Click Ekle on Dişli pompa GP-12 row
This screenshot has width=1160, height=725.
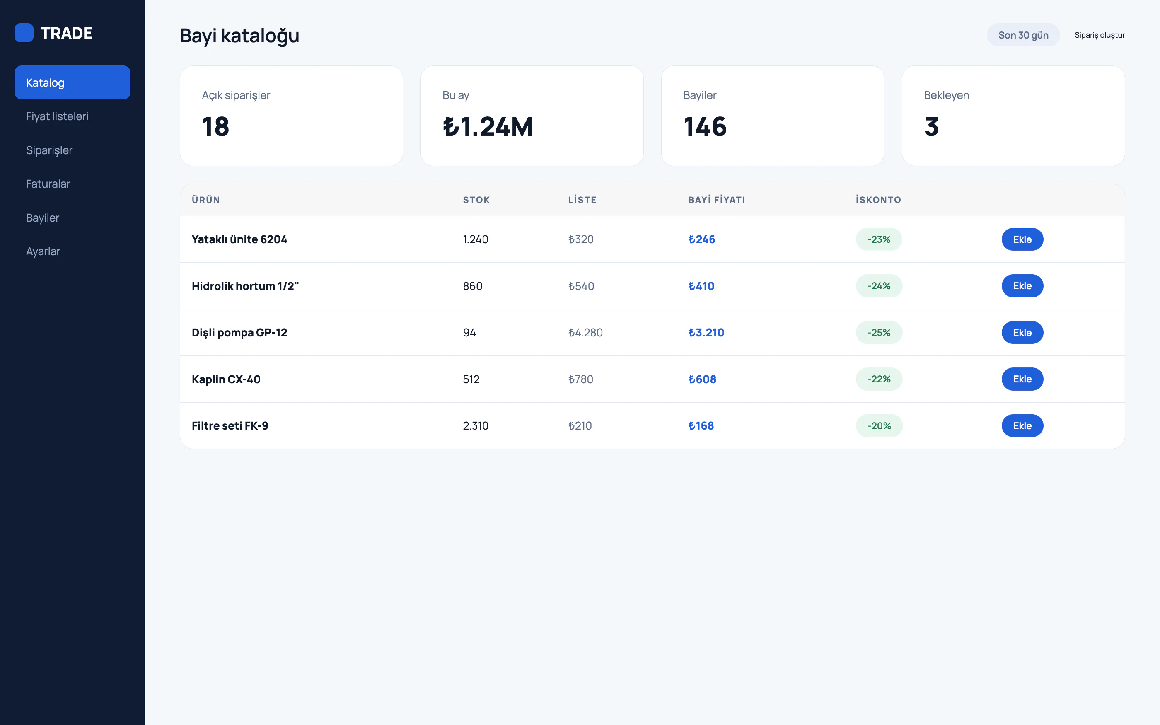(x=1022, y=332)
